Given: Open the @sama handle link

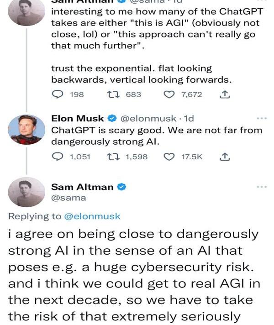Looking at the screenshot, I should click(x=68, y=198).
